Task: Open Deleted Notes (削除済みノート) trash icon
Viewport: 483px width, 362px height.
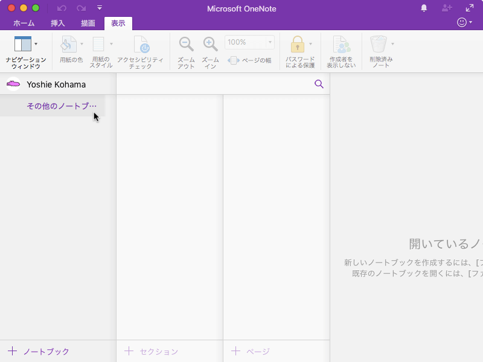Action: pos(379,45)
